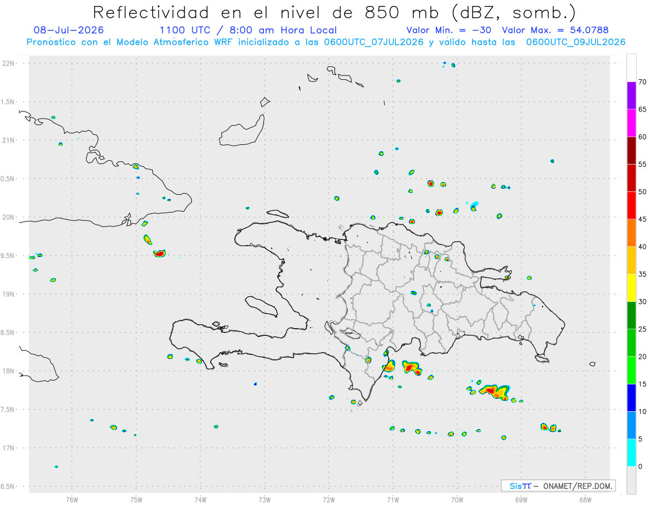Click the '74W' longitude label

click(200, 499)
